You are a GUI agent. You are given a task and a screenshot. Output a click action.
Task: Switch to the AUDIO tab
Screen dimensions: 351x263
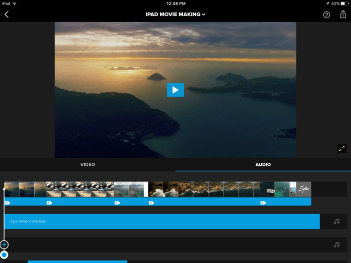pos(263,164)
